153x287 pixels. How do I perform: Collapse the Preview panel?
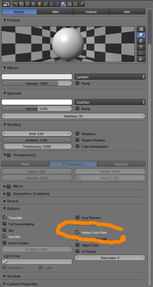click(x=5, y=20)
